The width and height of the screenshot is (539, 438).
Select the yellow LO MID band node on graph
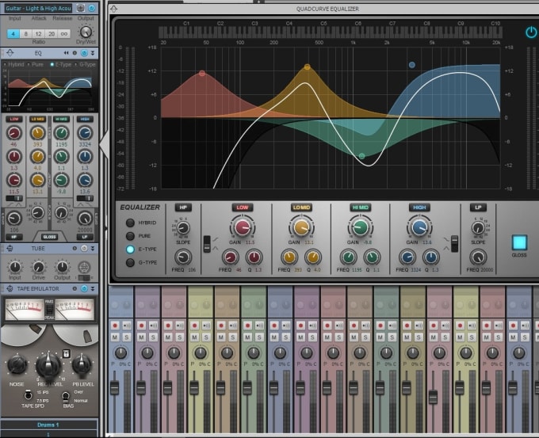[307, 67]
